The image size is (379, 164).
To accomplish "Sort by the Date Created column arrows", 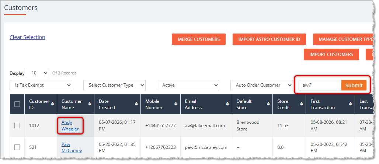I will (136, 104).
